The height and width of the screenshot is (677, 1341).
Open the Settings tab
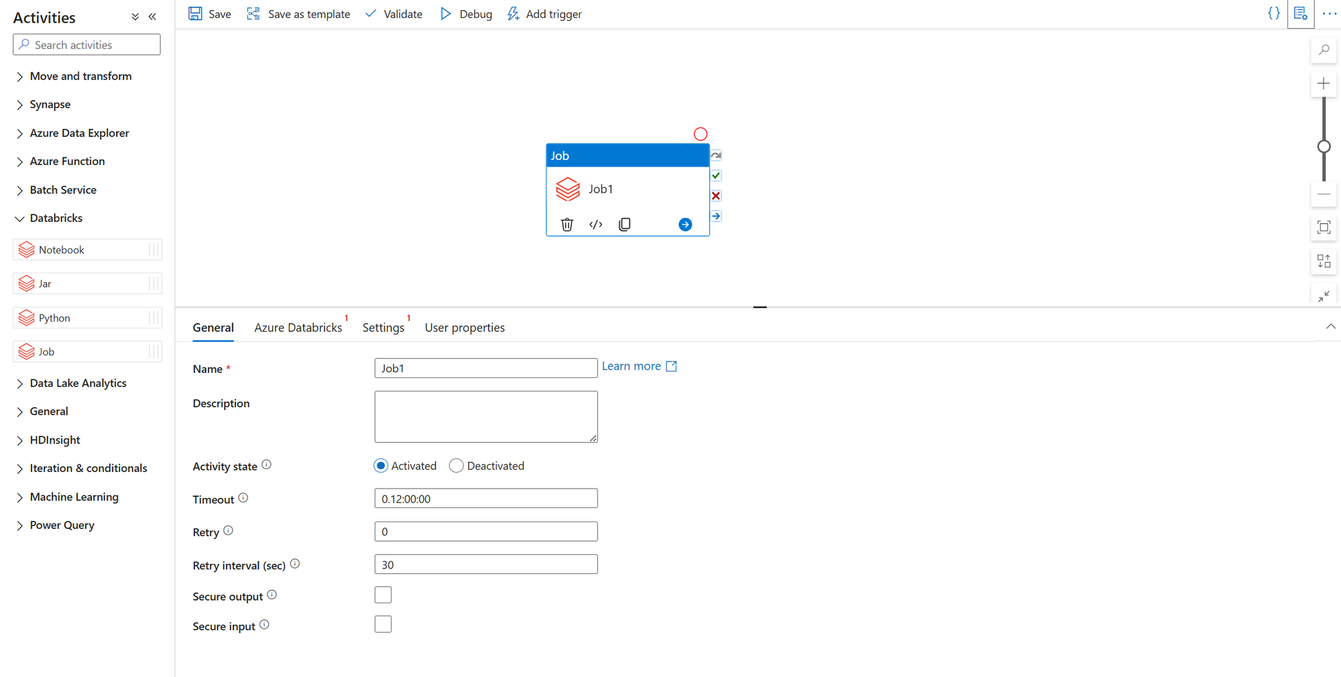(384, 328)
